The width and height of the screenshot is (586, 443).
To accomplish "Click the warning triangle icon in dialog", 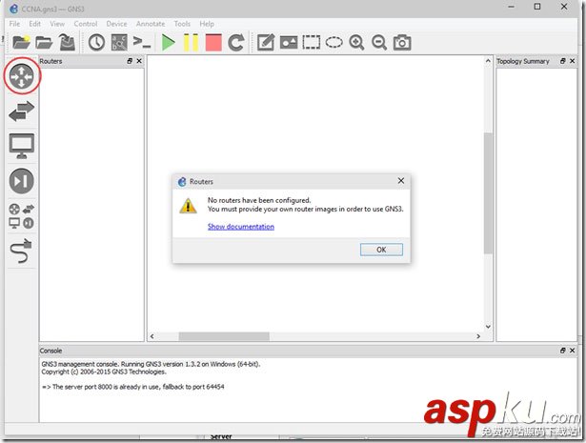I will coord(188,206).
